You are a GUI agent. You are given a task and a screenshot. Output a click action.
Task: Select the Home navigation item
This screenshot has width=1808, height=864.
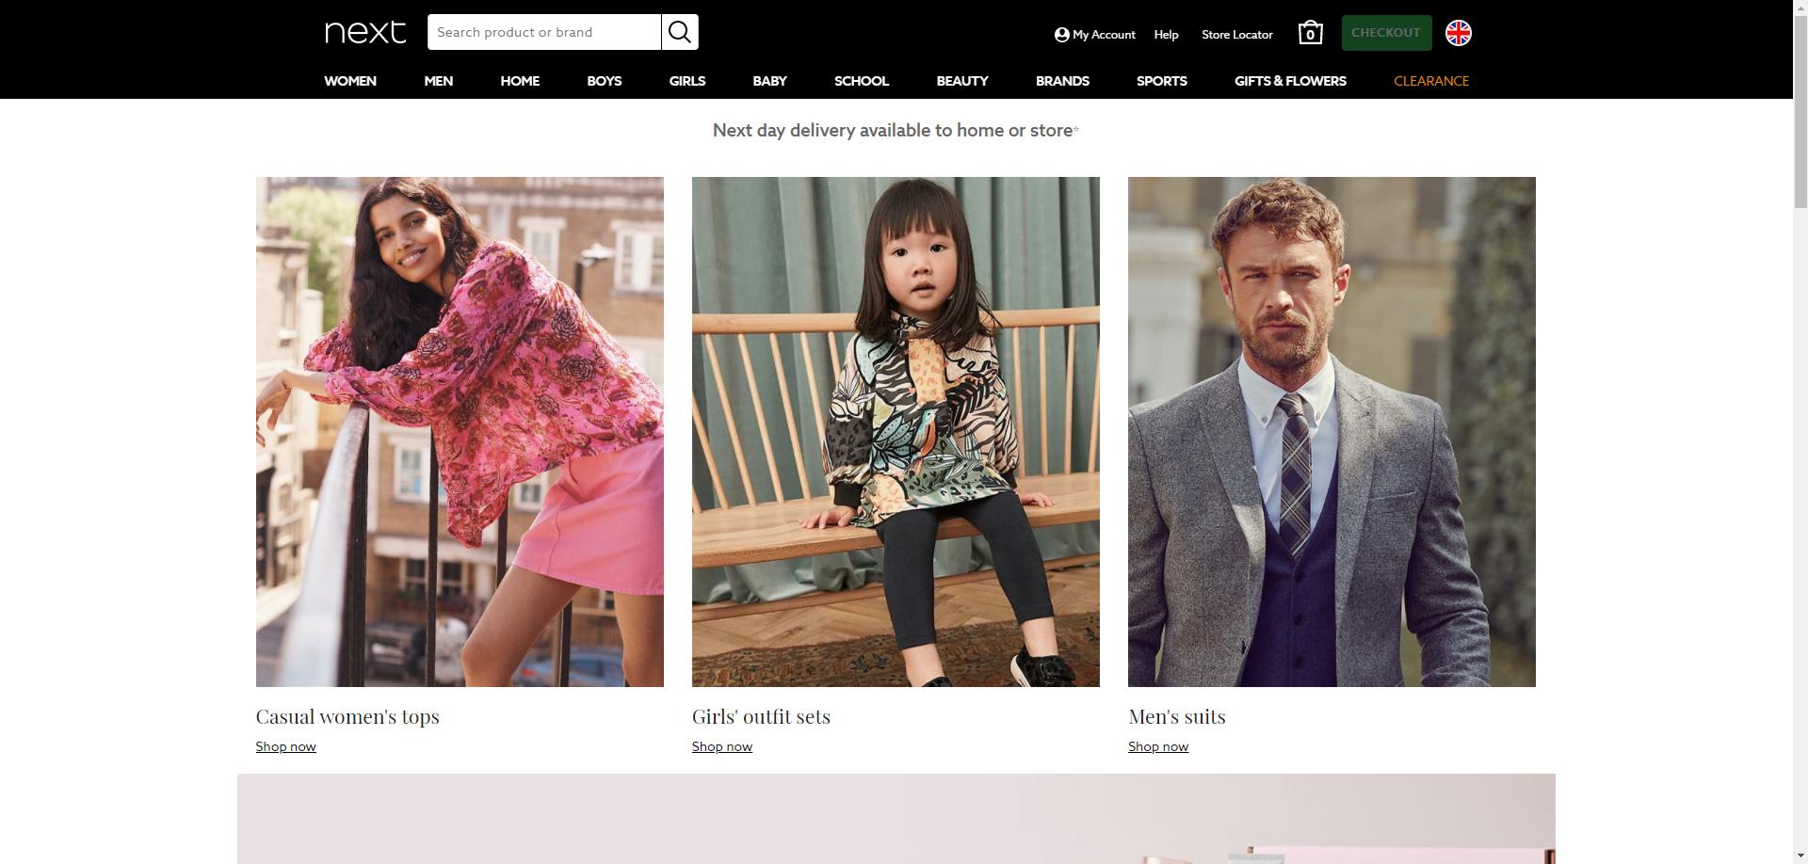click(x=520, y=81)
